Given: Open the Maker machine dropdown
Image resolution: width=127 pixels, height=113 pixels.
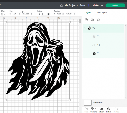Looking at the screenshot, I should [98, 5].
